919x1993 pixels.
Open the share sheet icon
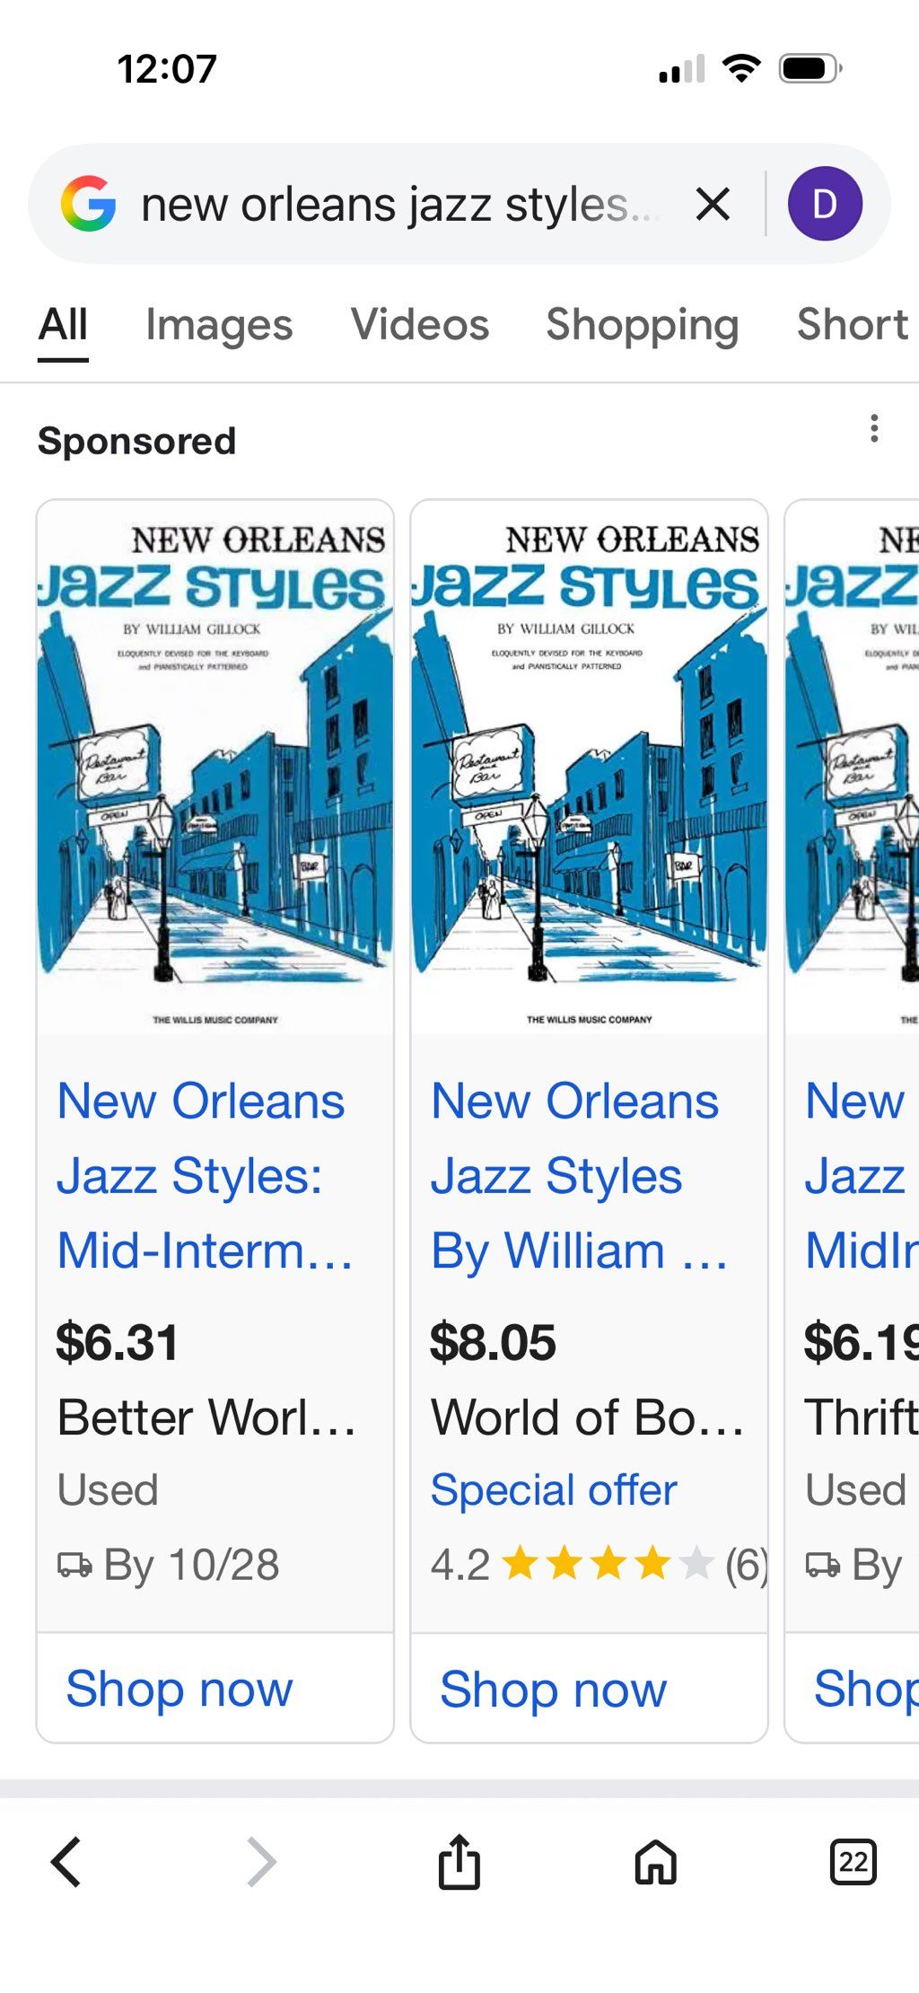tap(459, 1862)
